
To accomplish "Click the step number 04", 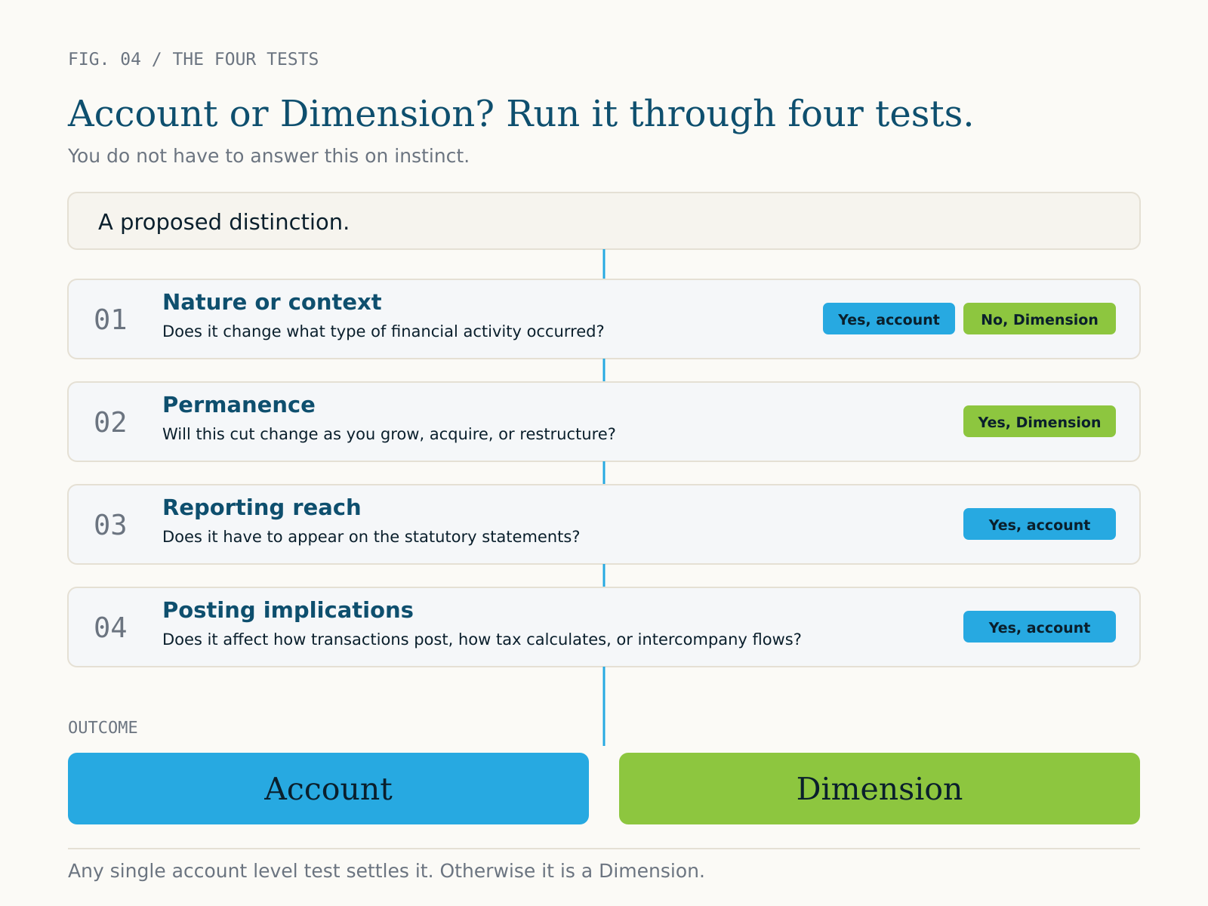I will (x=110, y=627).
